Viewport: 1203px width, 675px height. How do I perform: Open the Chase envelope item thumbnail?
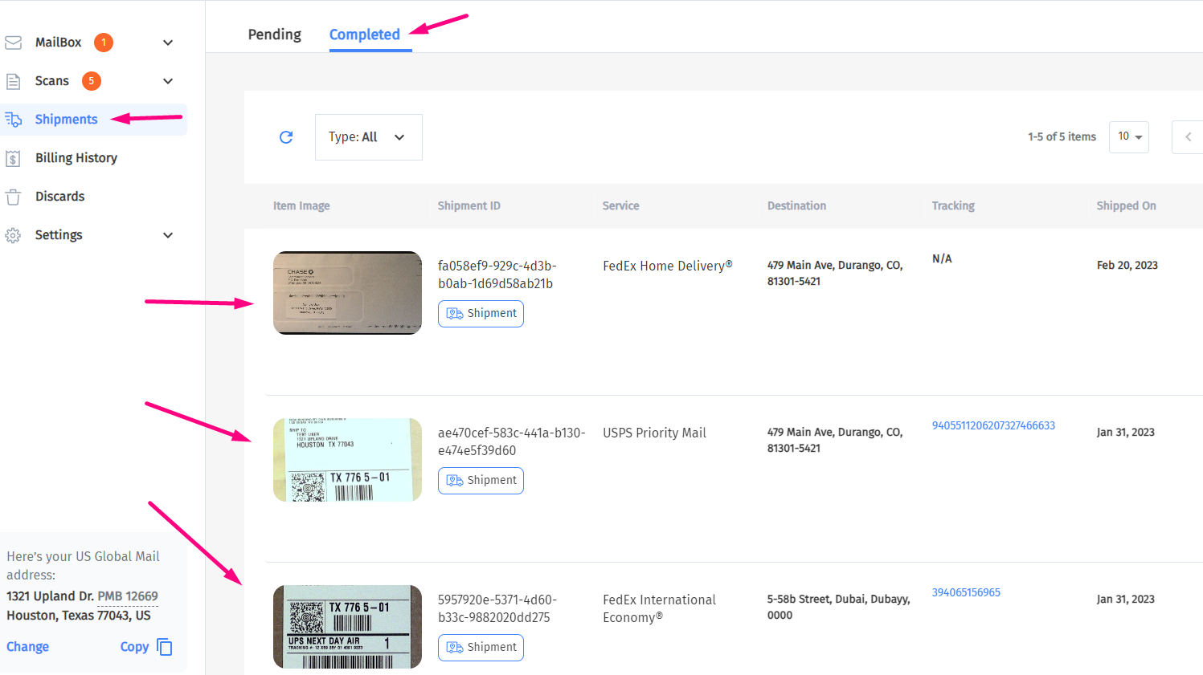tap(347, 293)
